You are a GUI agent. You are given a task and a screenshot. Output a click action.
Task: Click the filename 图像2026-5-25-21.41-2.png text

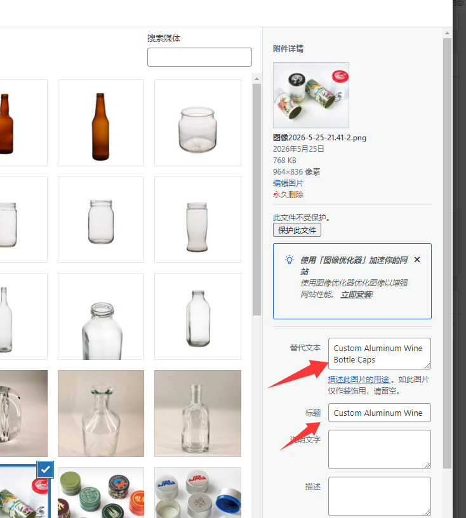tap(319, 138)
